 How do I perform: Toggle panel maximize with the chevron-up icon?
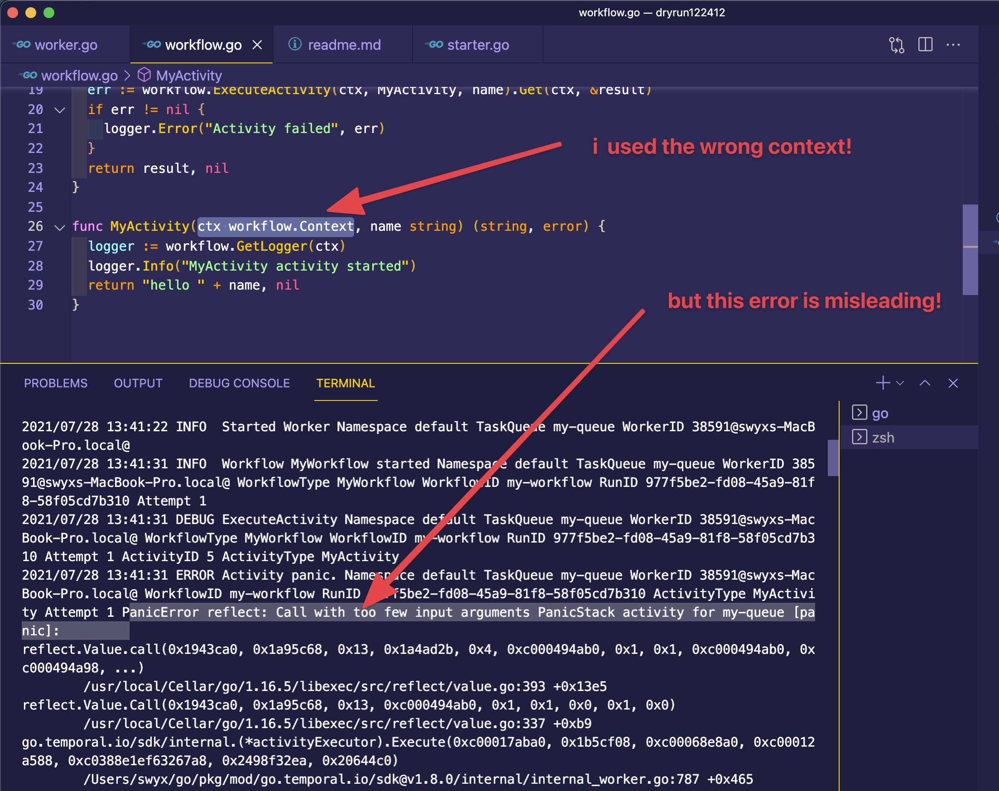925,383
